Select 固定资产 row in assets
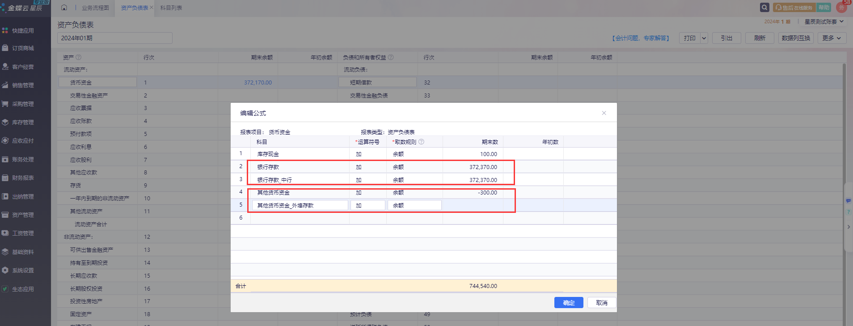853x326 pixels. pos(81,314)
